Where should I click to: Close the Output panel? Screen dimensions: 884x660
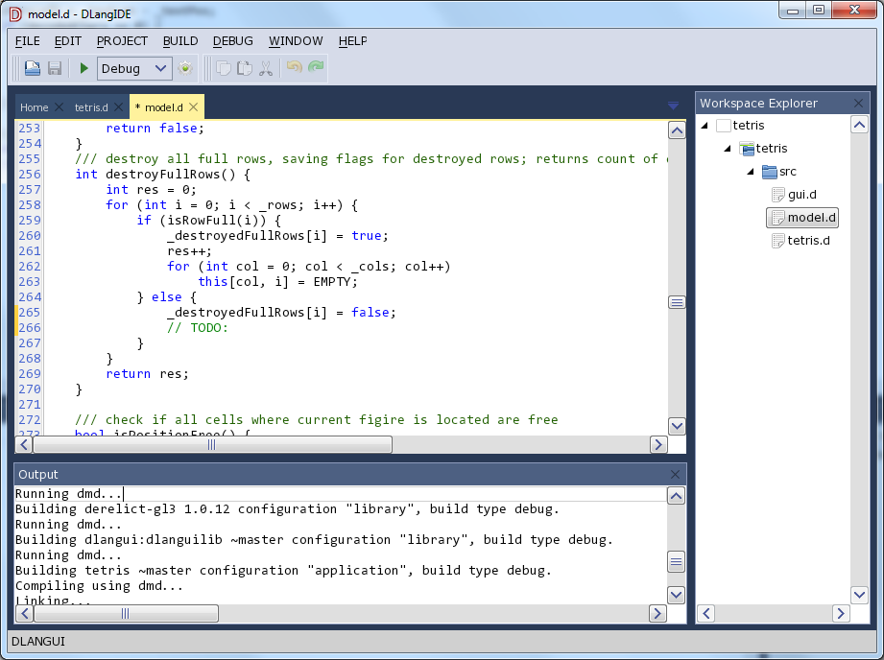click(x=676, y=475)
